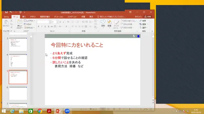Switch to slide sorter view in status bar
The height and width of the screenshot is (114, 204).
point(108,109)
